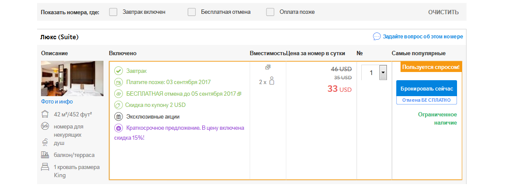Screen dimensions: 523x194
Task: Click the occupancy person icon
Action: (x=272, y=81)
